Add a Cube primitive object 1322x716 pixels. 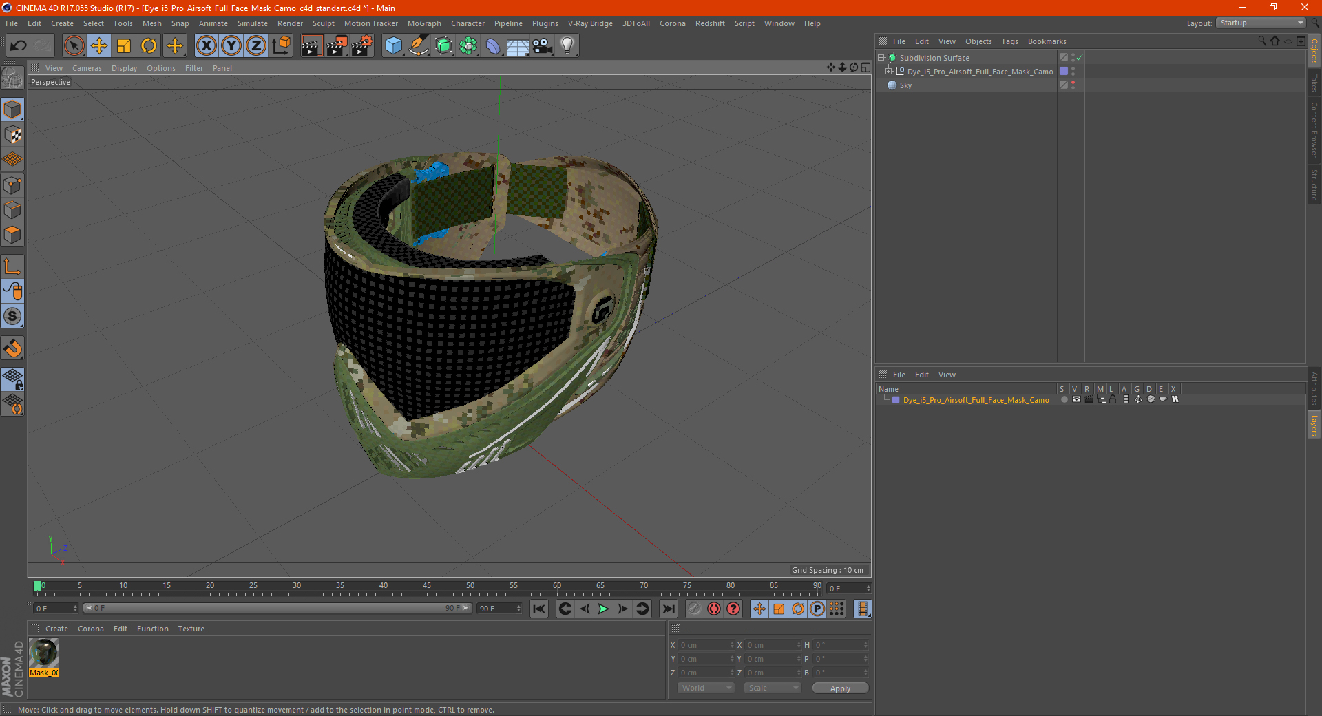click(x=393, y=46)
